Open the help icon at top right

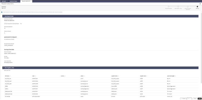point(200,4)
